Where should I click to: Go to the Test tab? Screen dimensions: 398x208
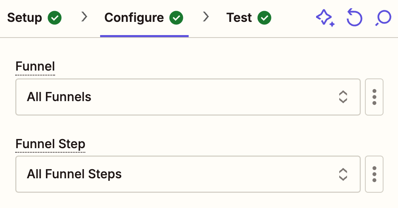239,18
